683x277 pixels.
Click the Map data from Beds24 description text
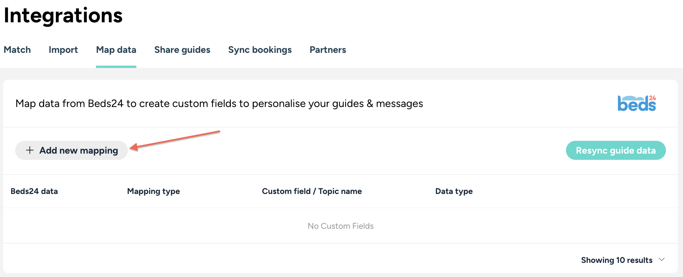(x=219, y=104)
